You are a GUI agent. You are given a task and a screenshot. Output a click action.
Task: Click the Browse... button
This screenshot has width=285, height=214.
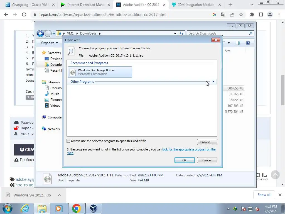pos(207,142)
